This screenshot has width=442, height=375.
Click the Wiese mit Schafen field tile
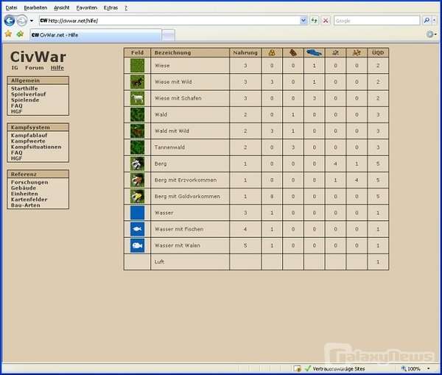[137, 98]
